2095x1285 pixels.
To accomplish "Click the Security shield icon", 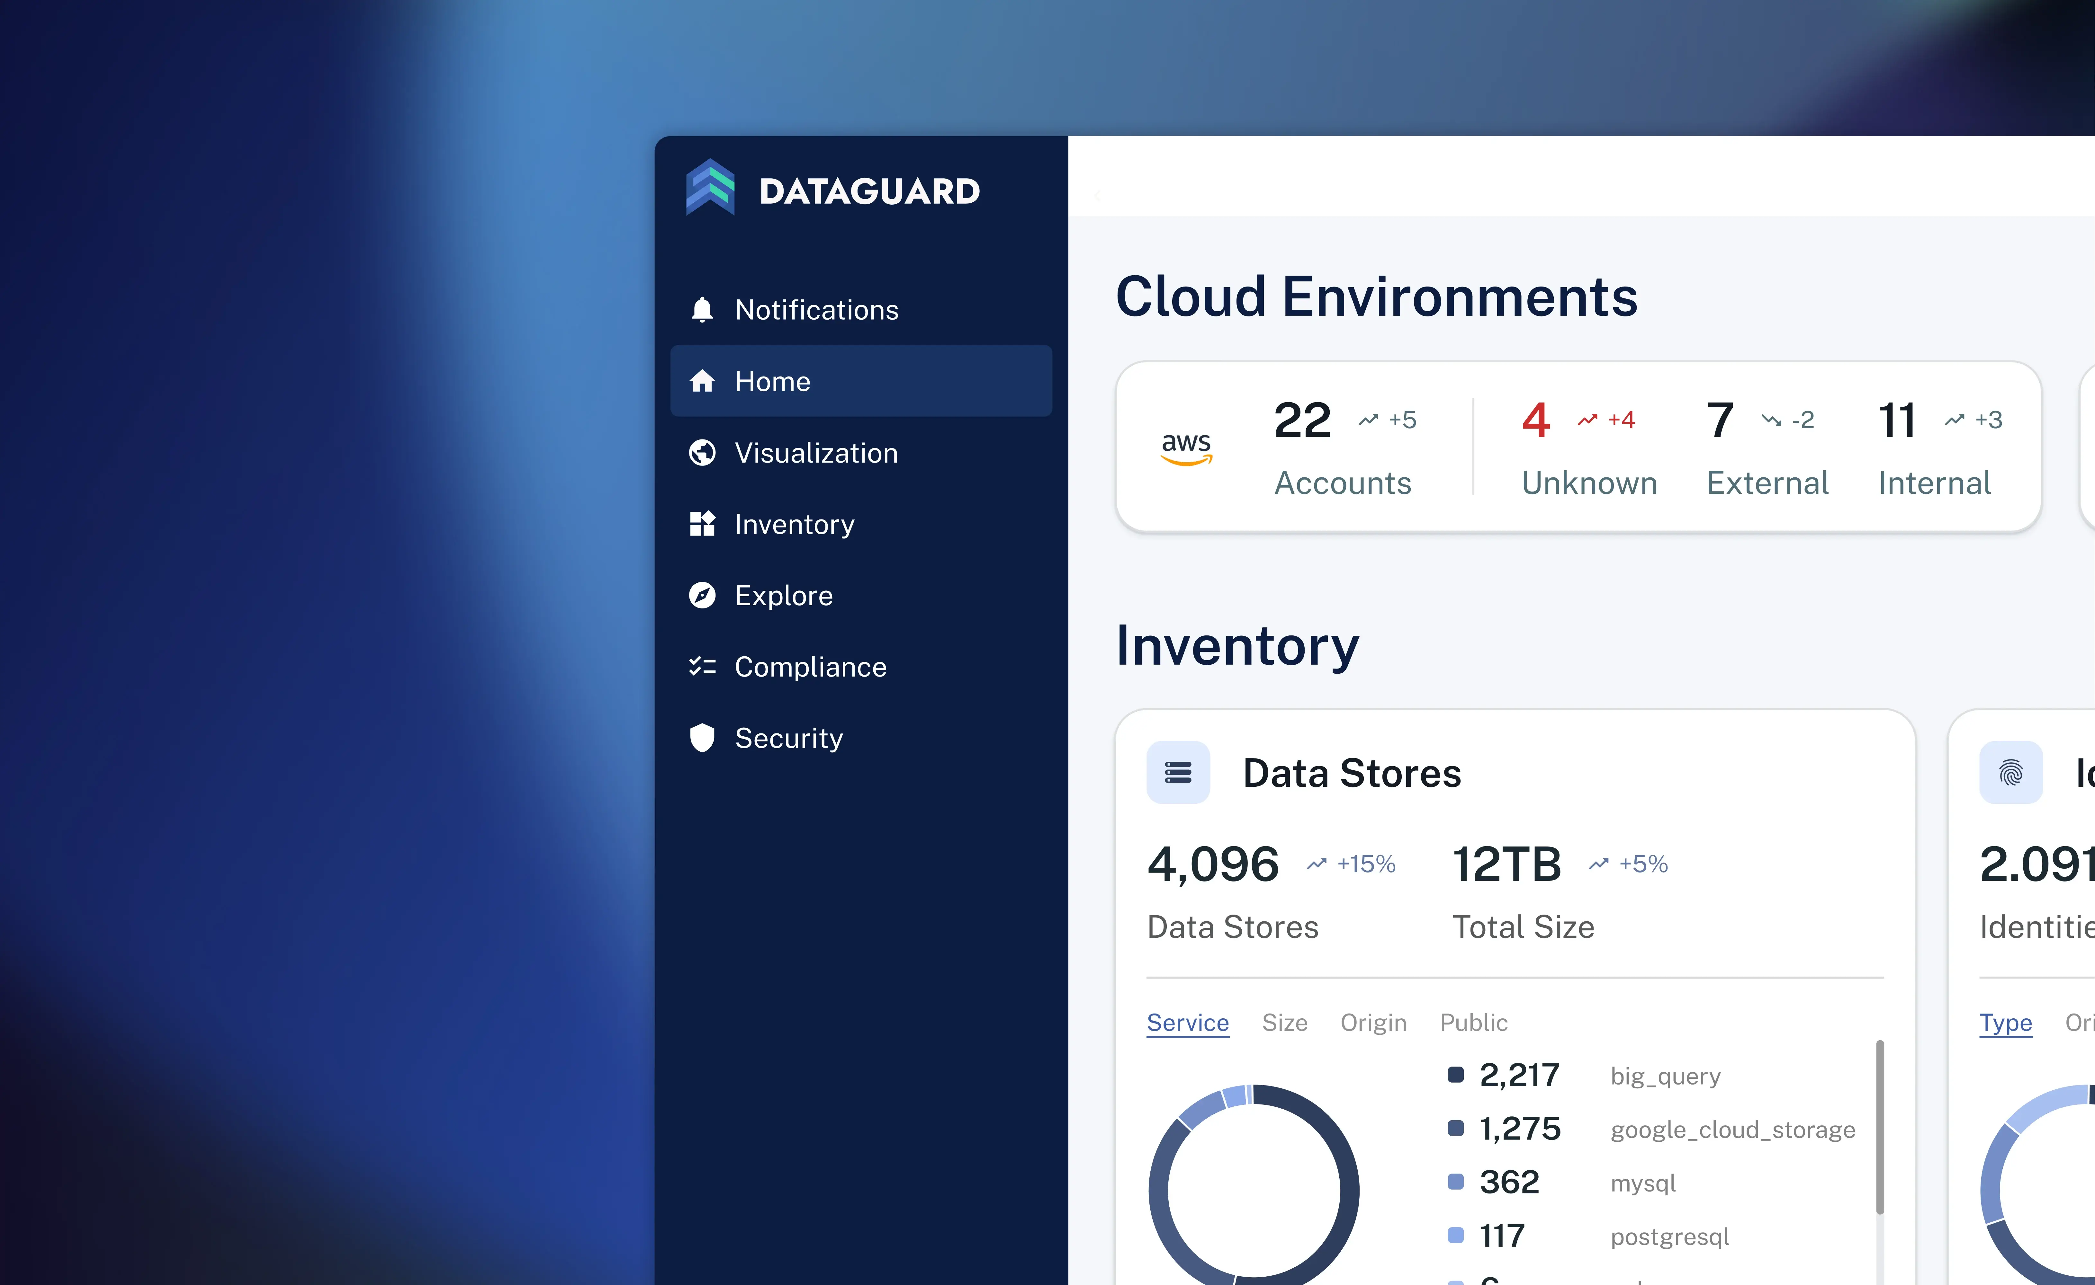I will [702, 738].
